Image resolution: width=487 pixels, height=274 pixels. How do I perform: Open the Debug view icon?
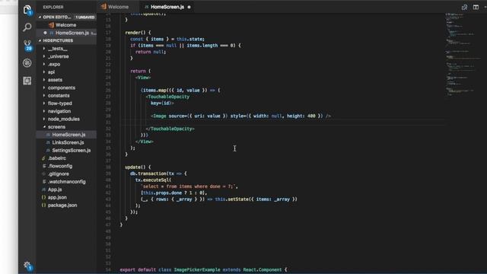coord(27,63)
